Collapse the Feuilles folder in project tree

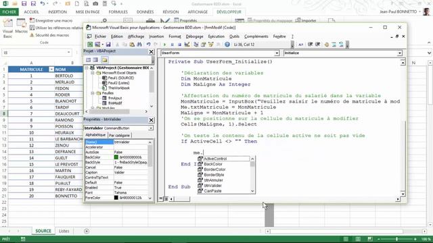tap(93, 93)
